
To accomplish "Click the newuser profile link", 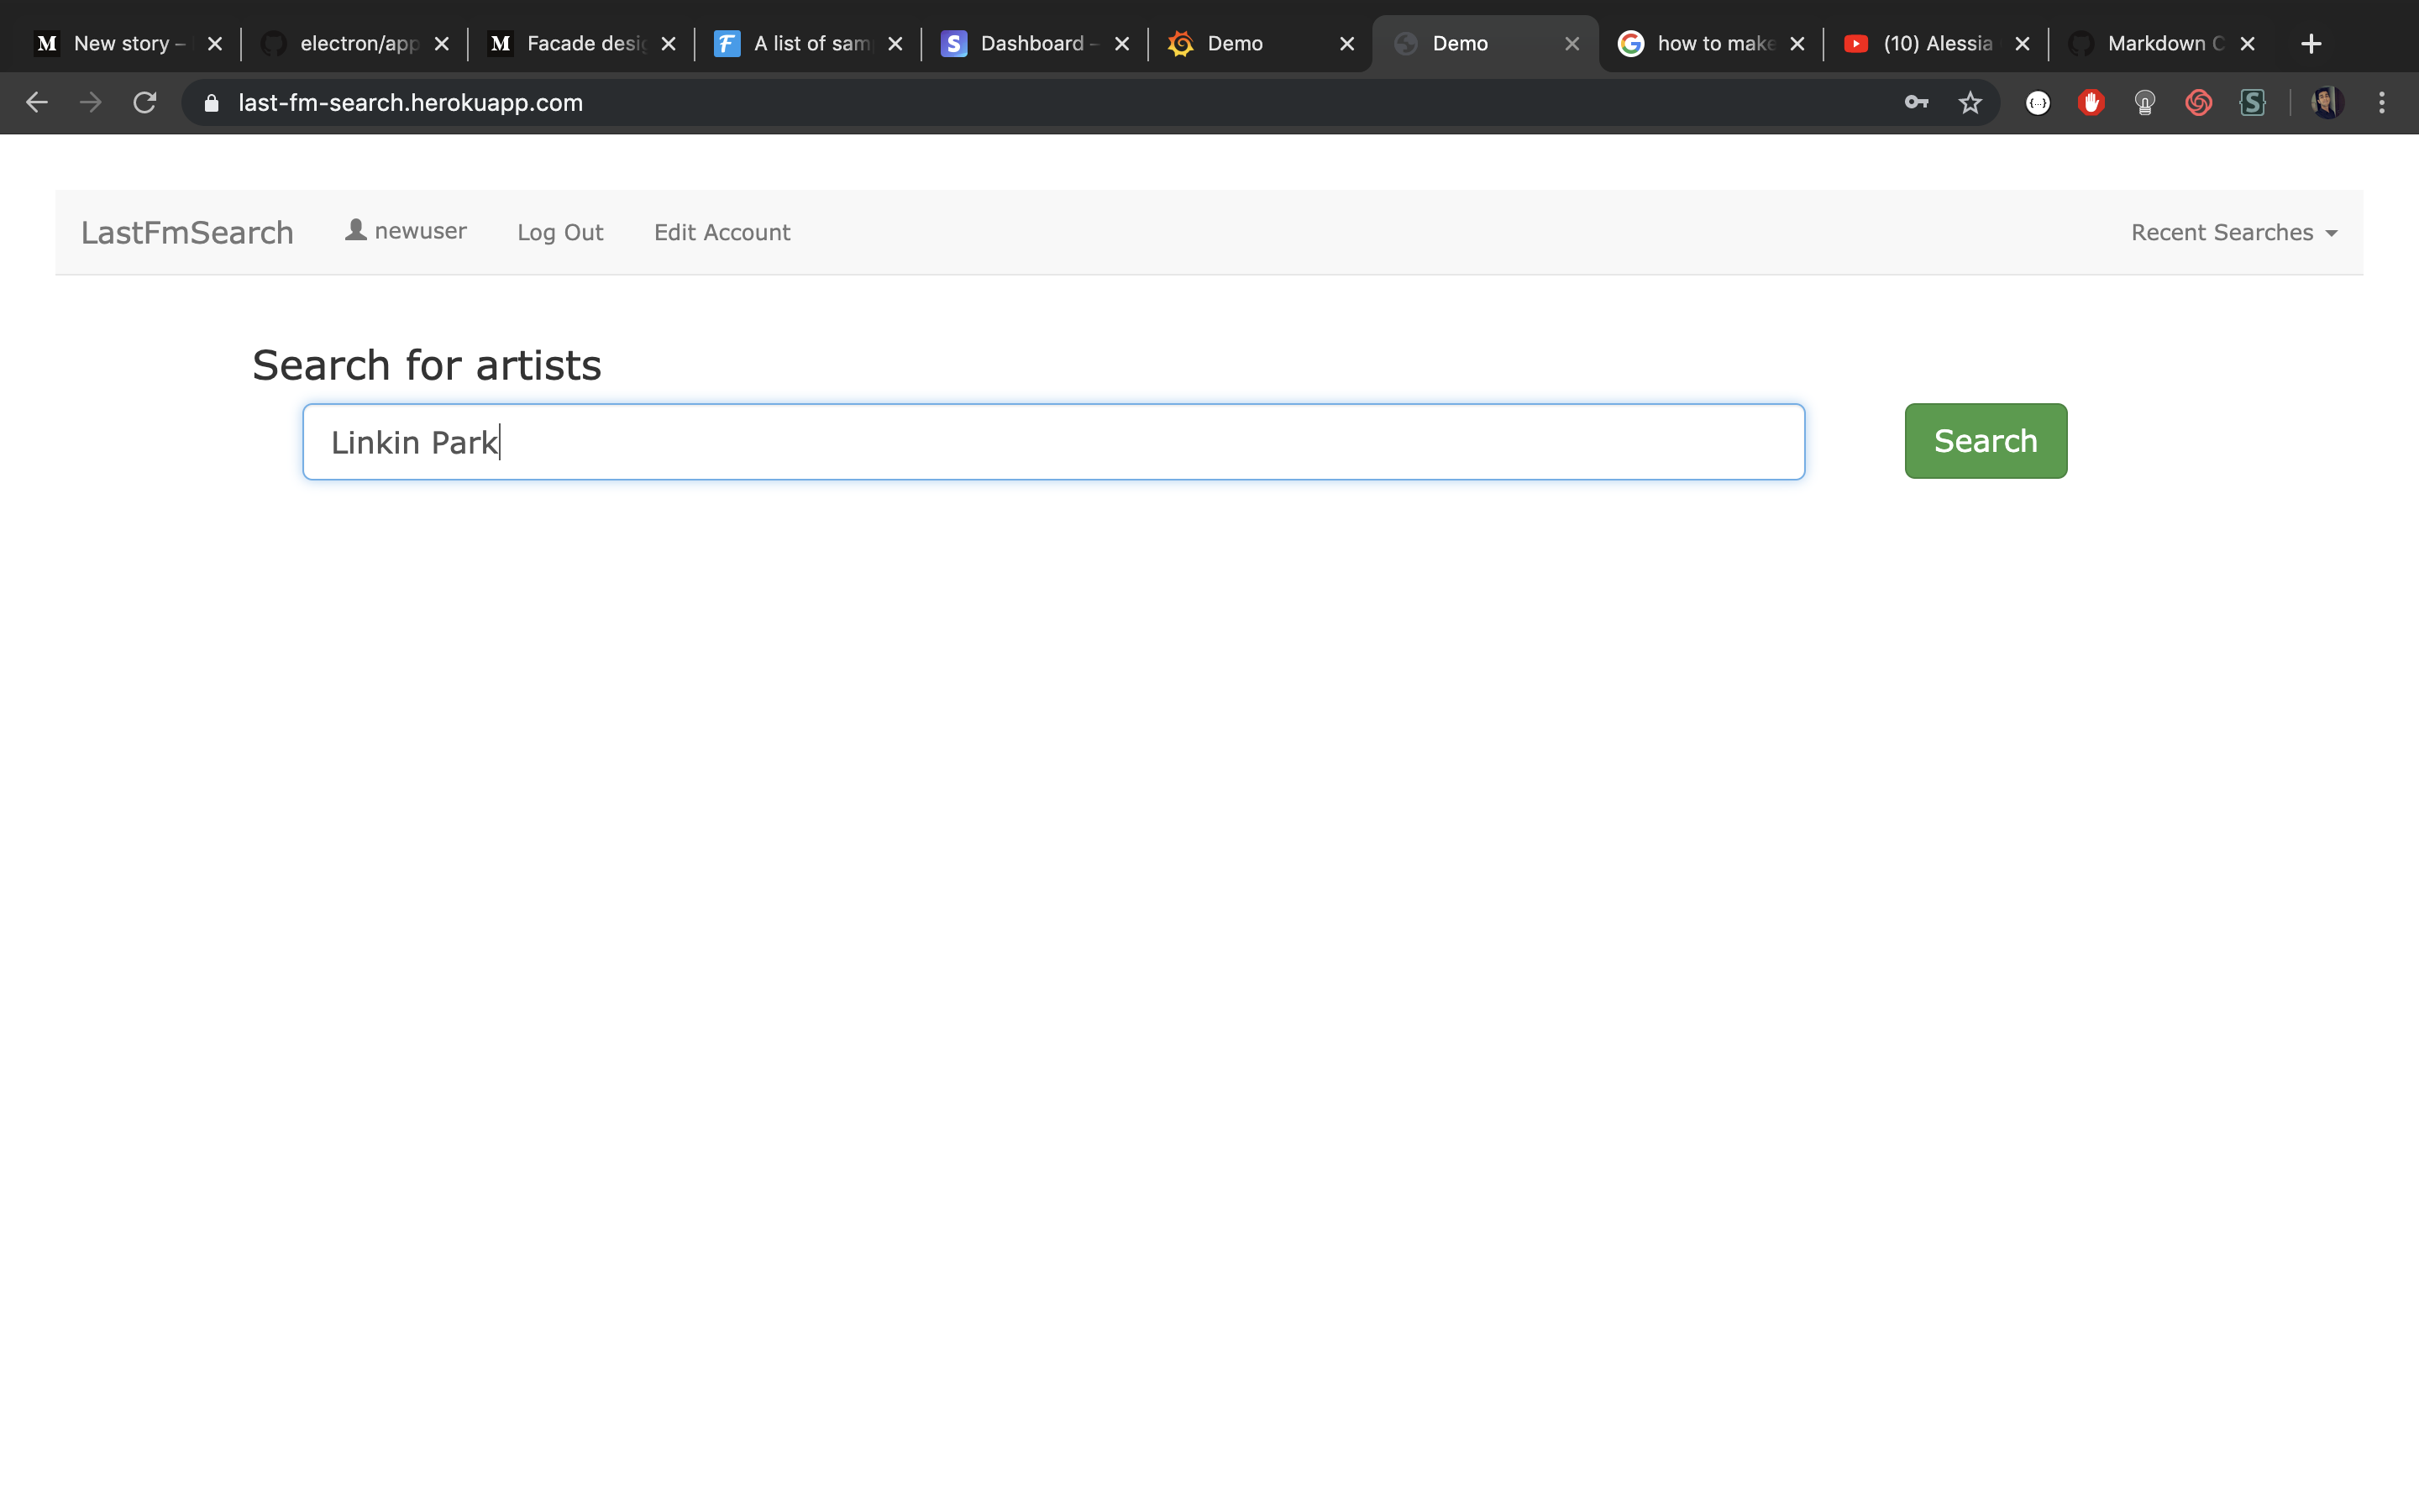I will coord(406,231).
